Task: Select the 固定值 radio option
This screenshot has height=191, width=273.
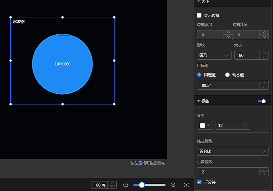Action: tap(199, 74)
